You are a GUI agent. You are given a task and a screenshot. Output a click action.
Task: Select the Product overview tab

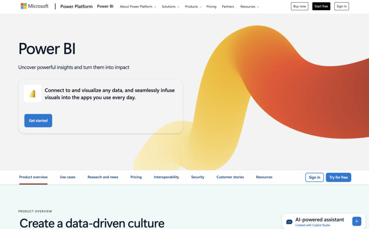tap(34, 177)
